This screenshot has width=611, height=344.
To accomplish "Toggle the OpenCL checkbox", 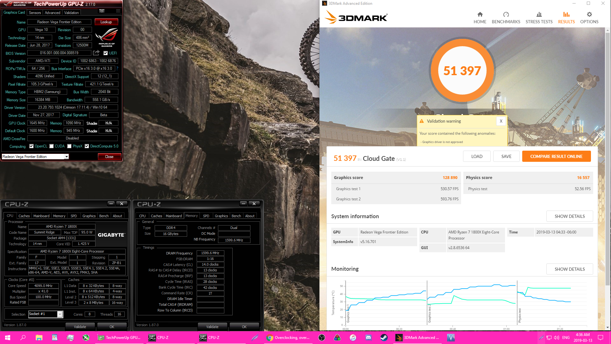I will [32, 146].
